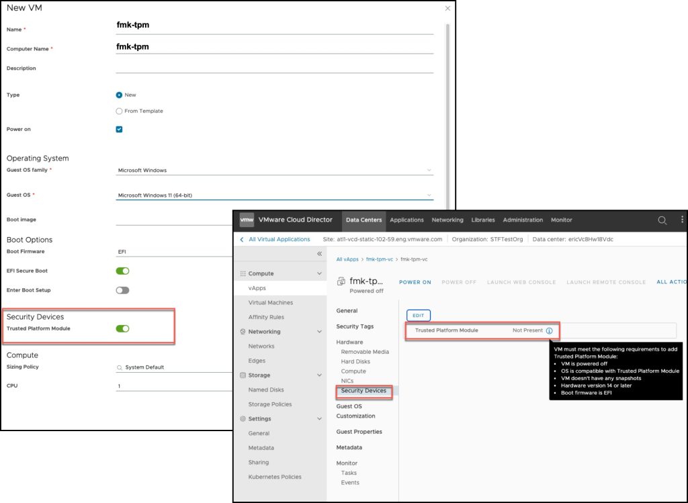This screenshot has height=503, width=688.
Task: Select the From Template radio button
Action: point(119,111)
